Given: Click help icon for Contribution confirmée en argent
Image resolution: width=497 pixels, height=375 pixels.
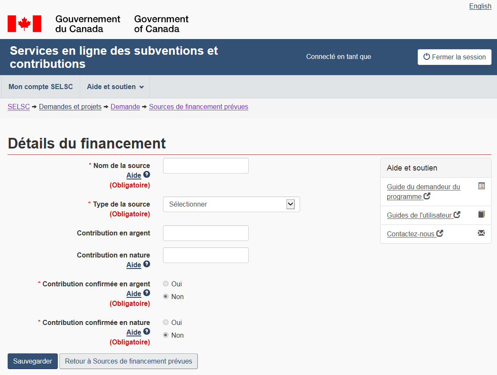Looking at the screenshot, I should pos(146,293).
